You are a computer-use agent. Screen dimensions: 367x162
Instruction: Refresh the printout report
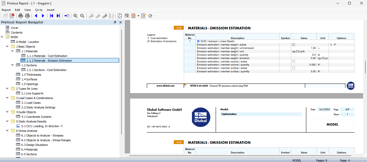[x=150, y=16]
